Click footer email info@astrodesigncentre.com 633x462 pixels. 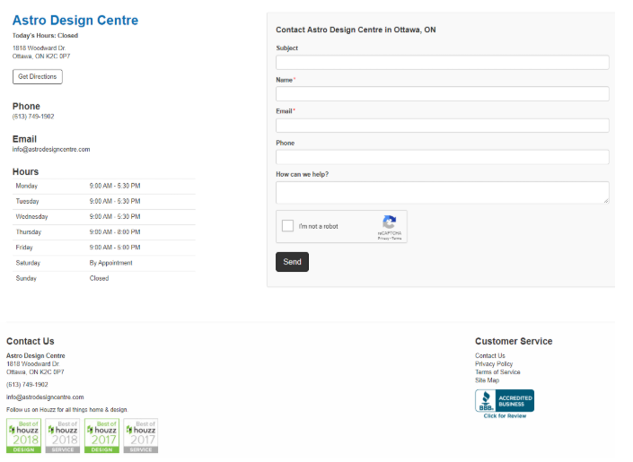click(x=45, y=397)
